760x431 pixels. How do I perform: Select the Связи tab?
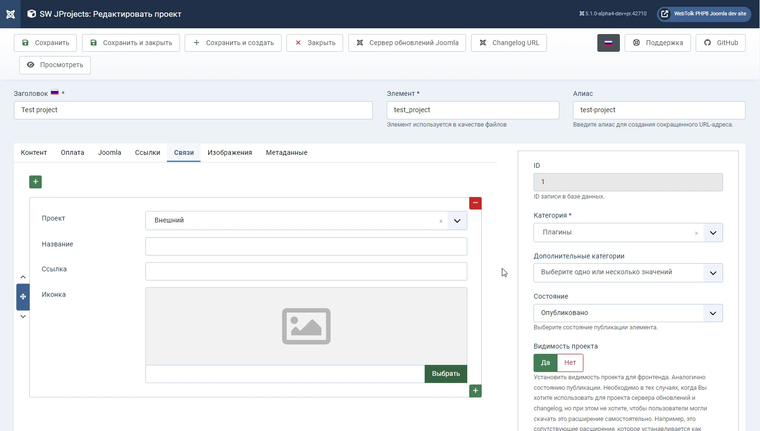point(184,152)
